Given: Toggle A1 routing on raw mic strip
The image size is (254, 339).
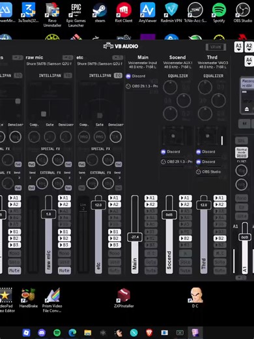Looking at the screenshot, I should pos(64,198).
